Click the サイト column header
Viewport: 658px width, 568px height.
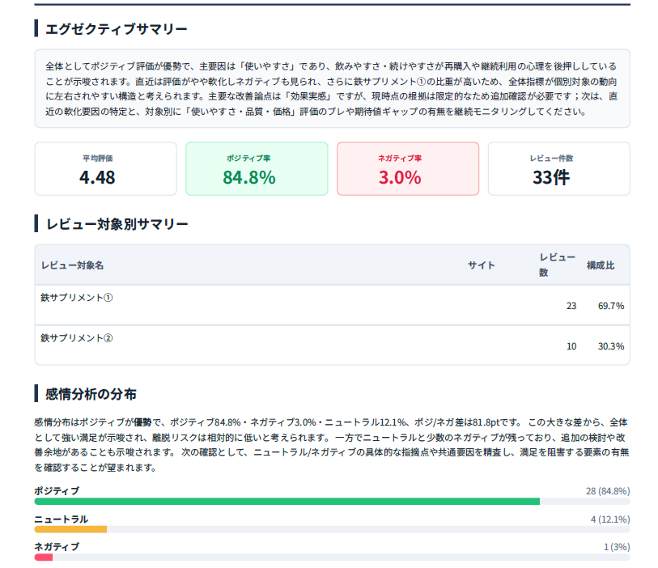pyautogui.click(x=482, y=265)
